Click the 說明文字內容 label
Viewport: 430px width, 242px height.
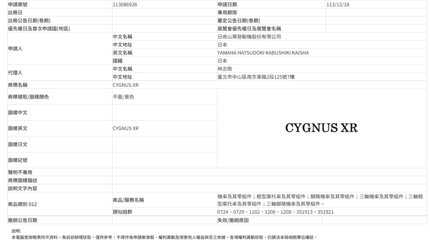tap(23, 188)
